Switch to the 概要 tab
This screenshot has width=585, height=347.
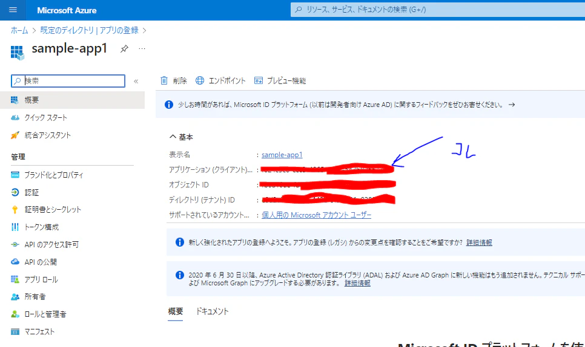[176, 311]
